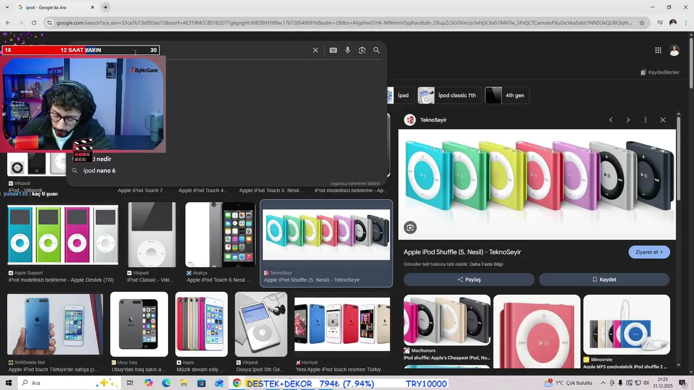Select the 4th gen filter chip
Viewport: 694px width, 390px height.
pos(507,95)
